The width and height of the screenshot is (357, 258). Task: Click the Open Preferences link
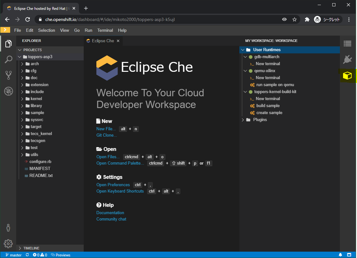coord(113,185)
